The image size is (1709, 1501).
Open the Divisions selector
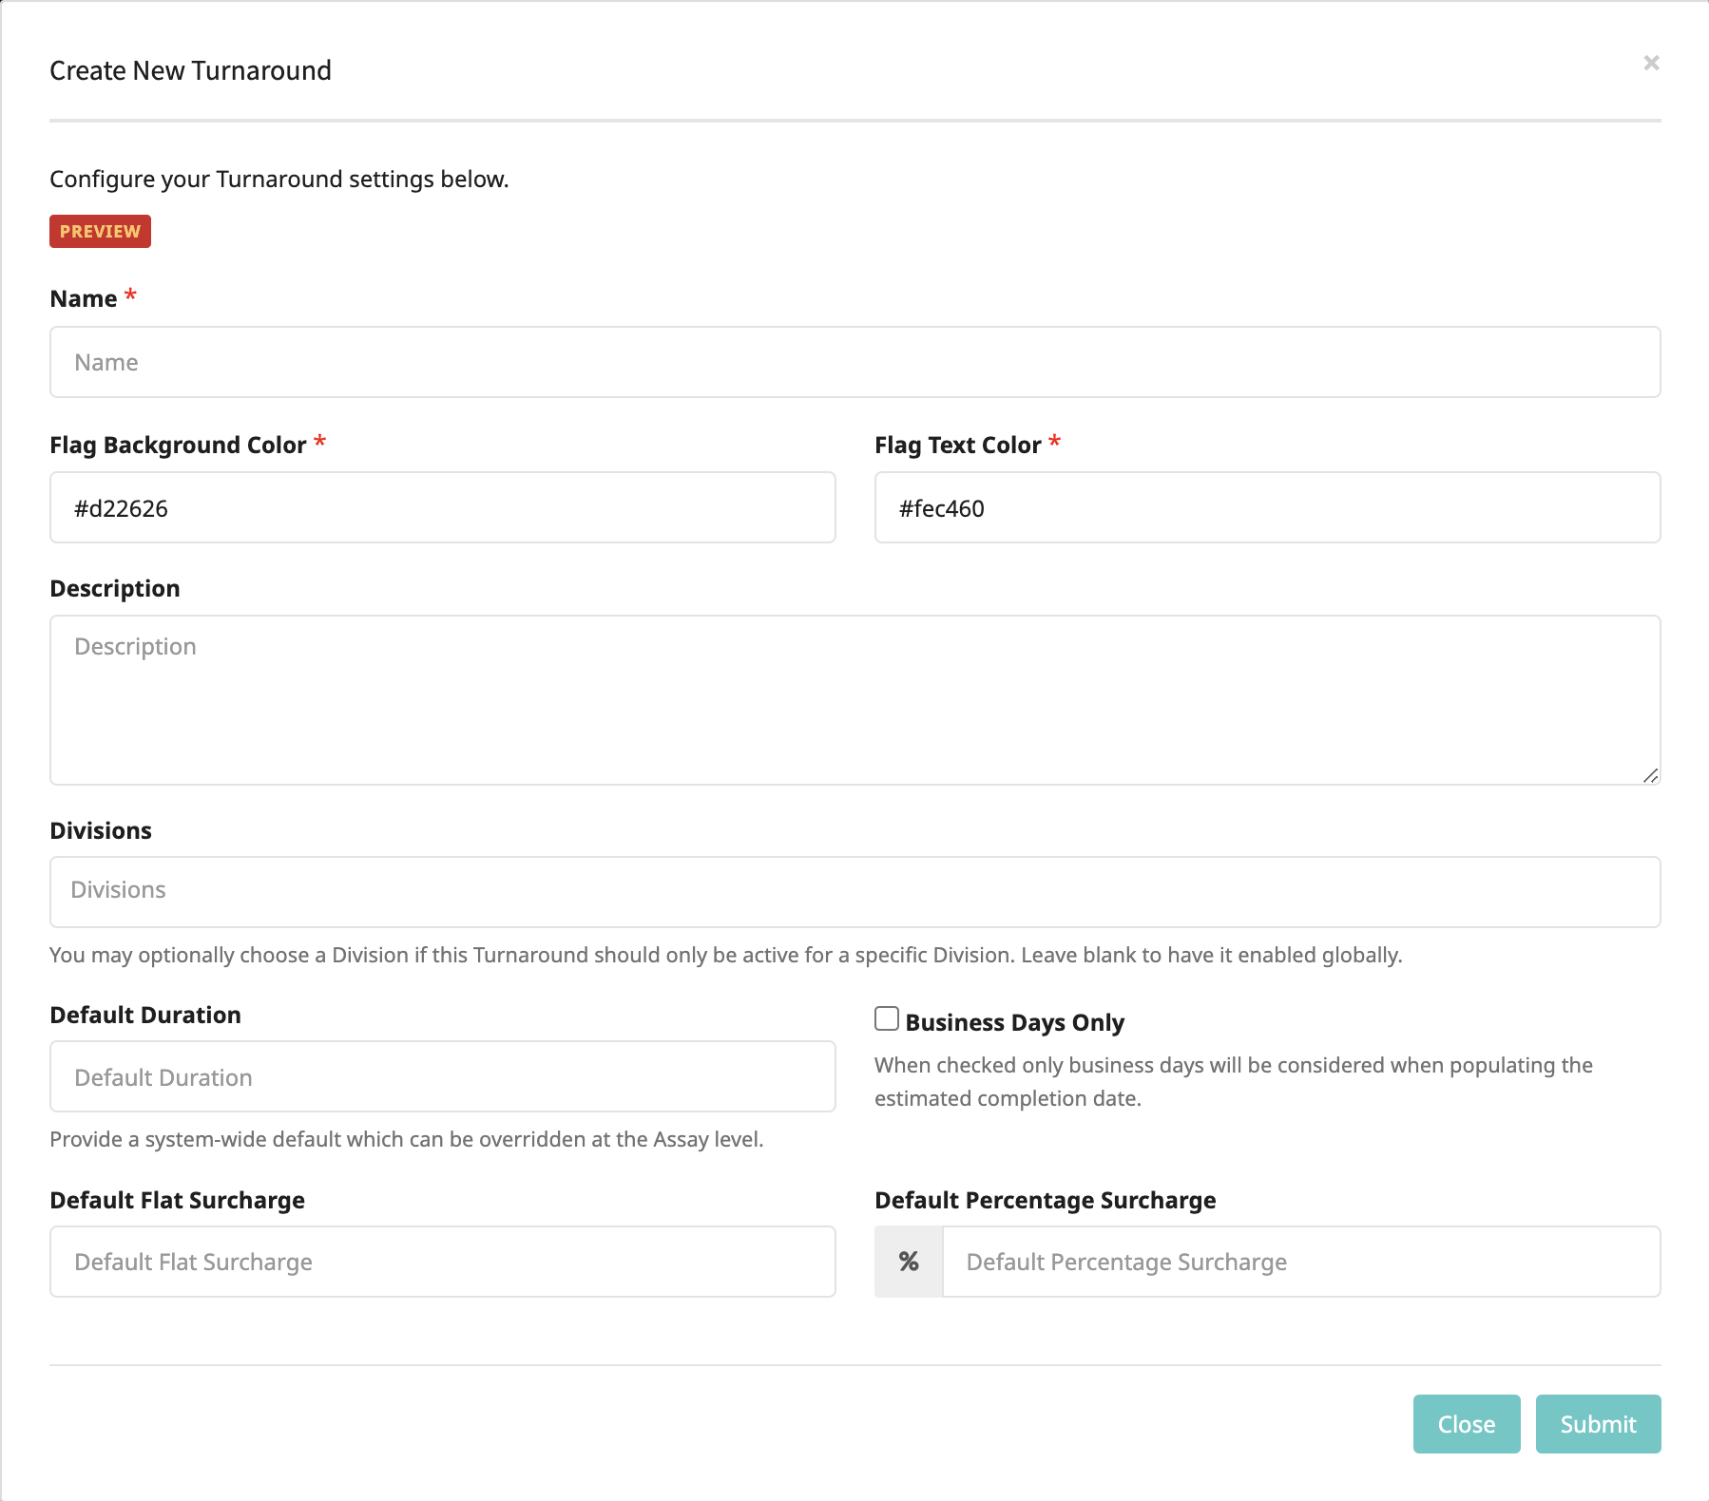point(854,892)
